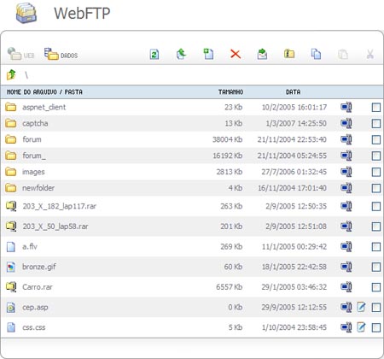The height and width of the screenshot is (359, 384).
Task: Click the rename folder toolbar icon
Action: [289, 54]
